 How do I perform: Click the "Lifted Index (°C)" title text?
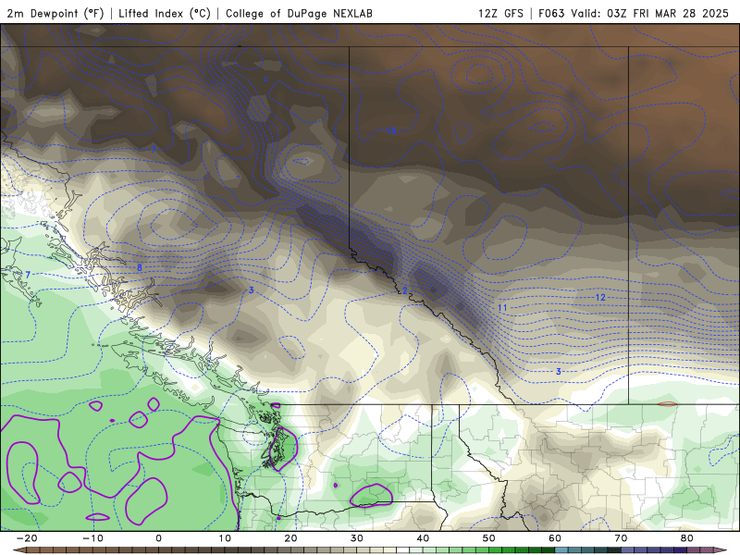tap(165, 13)
